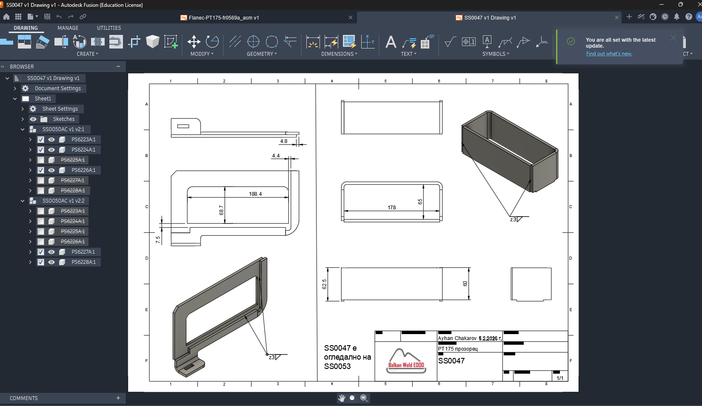Viewport: 702px width, 406px height.
Task: Open the TEXT dropdown menu
Action: pyautogui.click(x=409, y=54)
